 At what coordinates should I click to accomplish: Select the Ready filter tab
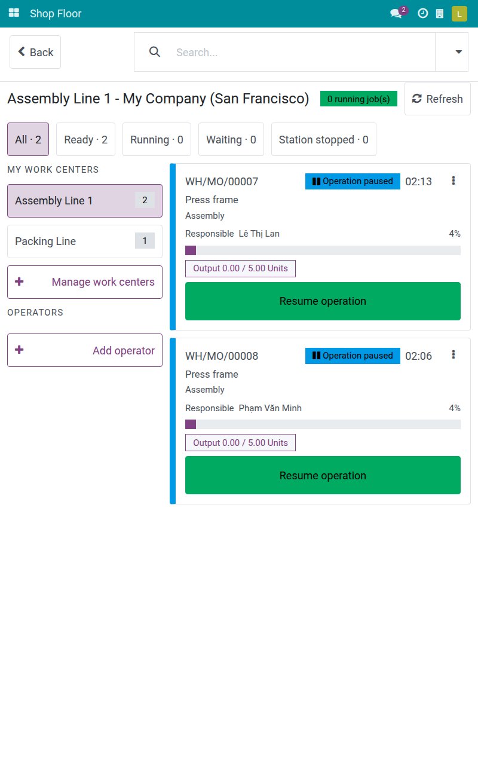[x=86, y=139]
